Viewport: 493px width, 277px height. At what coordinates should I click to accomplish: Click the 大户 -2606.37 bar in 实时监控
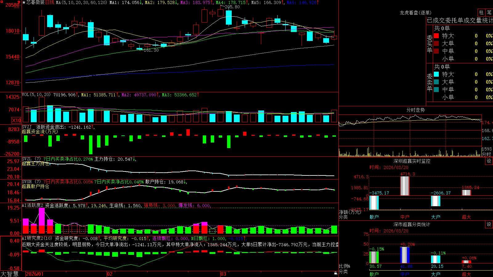click(x=436, y=201)
